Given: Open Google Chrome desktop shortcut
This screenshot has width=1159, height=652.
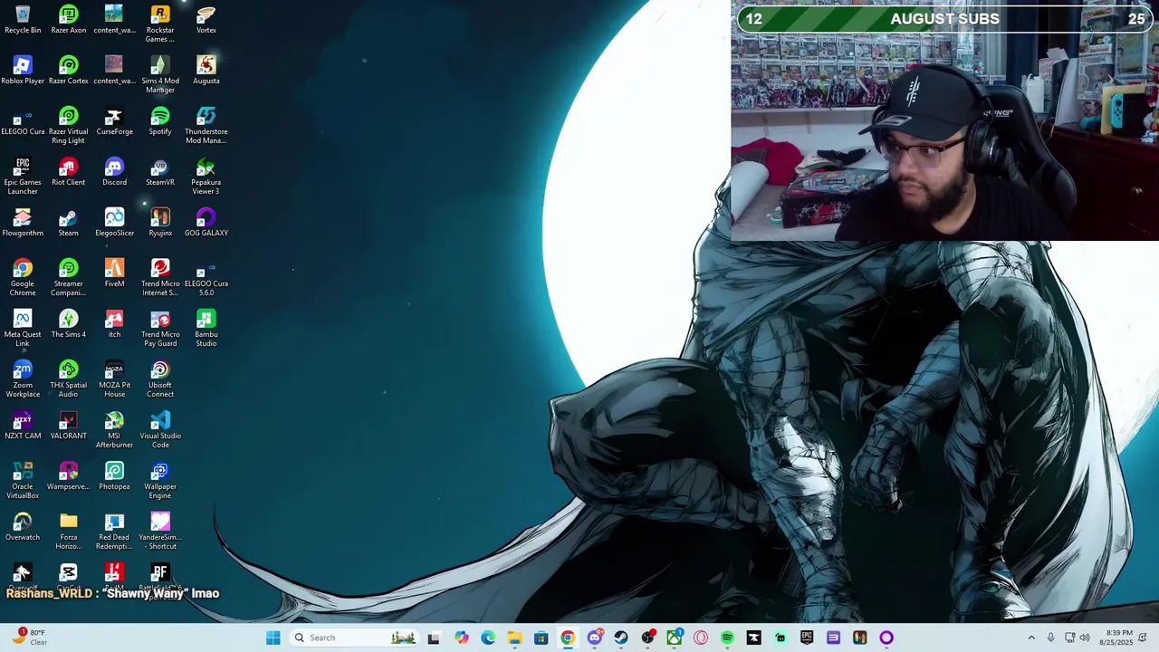Looking at the screenshot, I should tap(23, 277).
